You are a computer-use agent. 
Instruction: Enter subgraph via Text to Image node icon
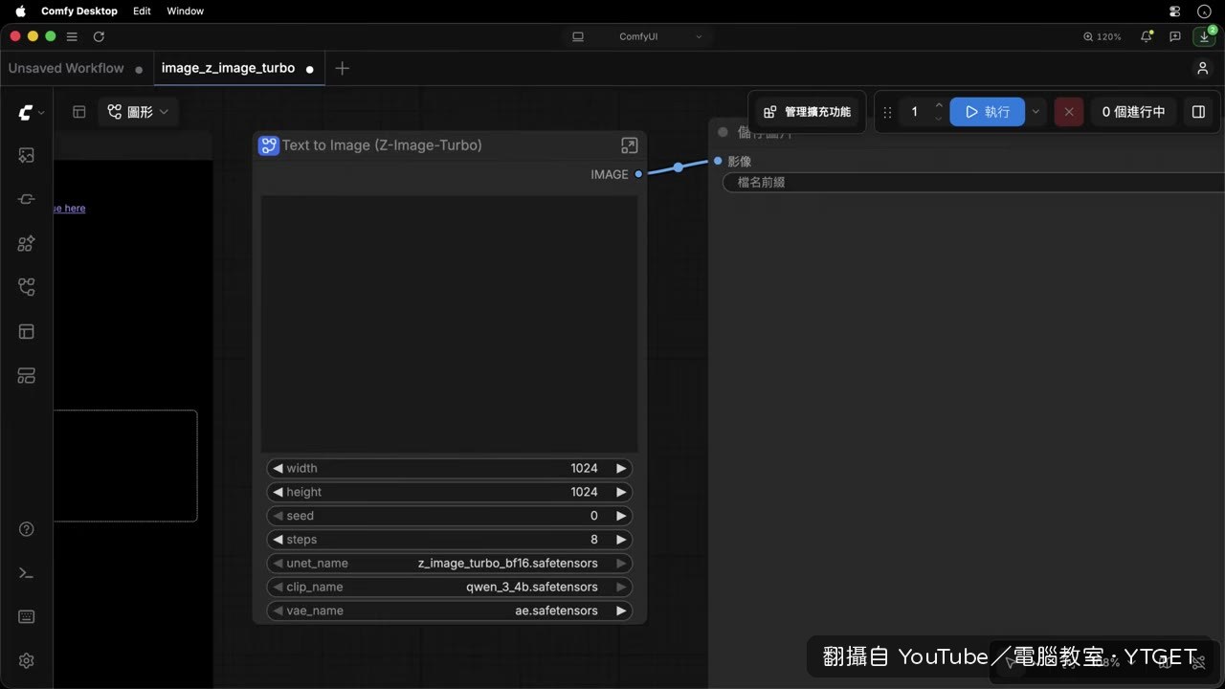click(629, 145)
